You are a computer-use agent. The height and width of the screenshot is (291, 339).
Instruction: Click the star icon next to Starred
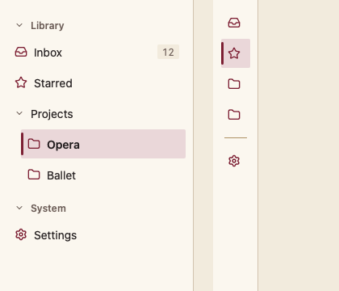tap(21, 82)
